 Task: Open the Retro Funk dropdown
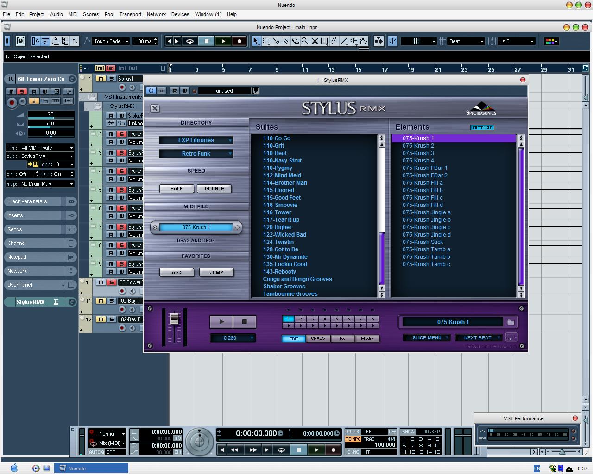click(196, 154)
